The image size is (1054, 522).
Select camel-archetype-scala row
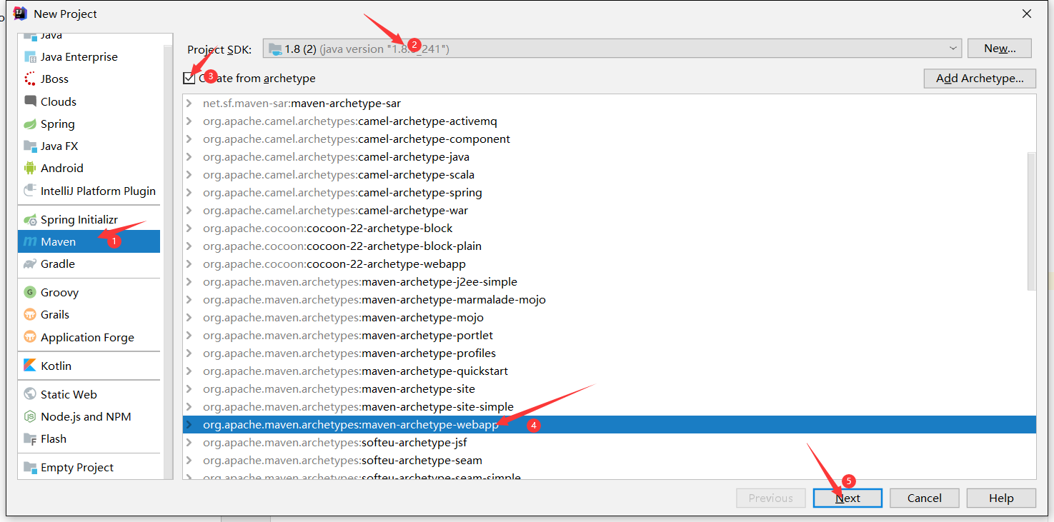[610, 175]
